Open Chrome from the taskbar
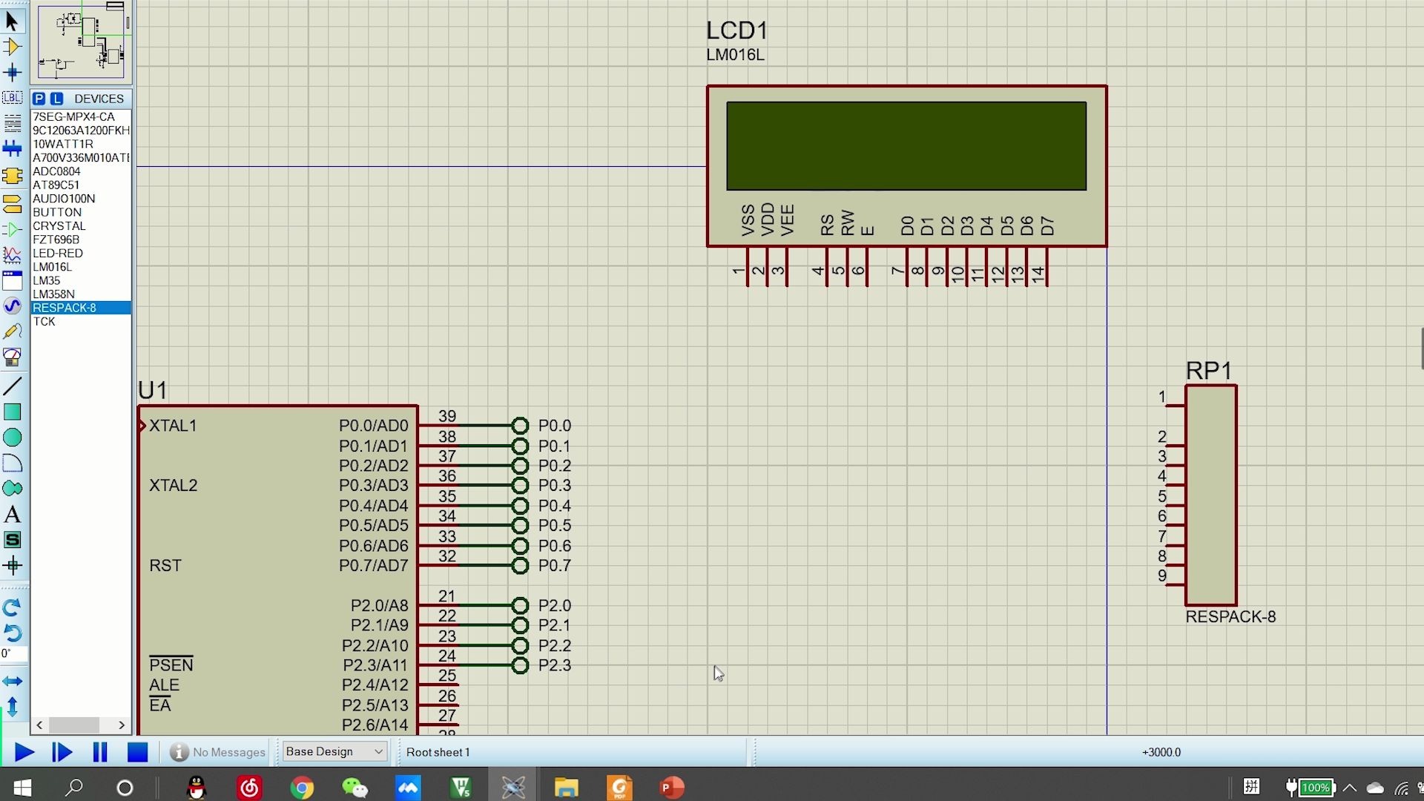The height and width of the screenshot is (801, 1424). (302, 788)
